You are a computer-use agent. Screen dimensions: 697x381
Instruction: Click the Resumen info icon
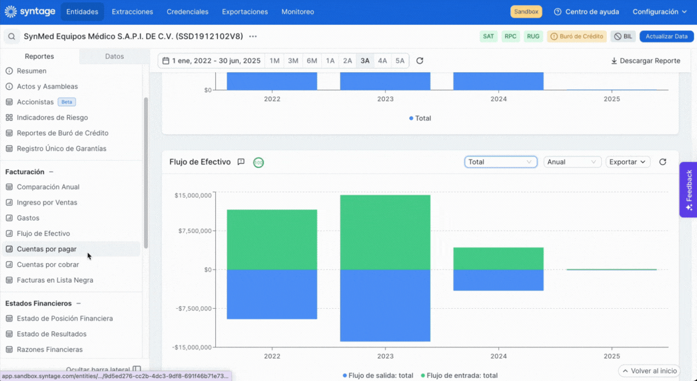click(9, 71)
